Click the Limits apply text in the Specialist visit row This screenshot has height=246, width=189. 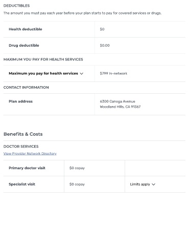click(140, 184)
